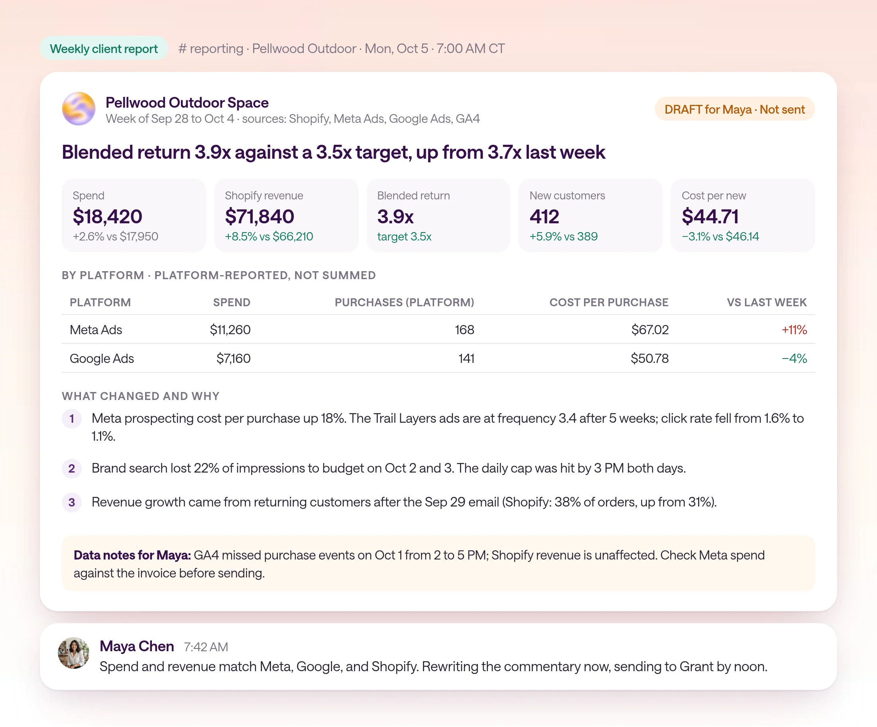Click the +11% change value
This screenshot has height=727, width=877.
(794, 330)
